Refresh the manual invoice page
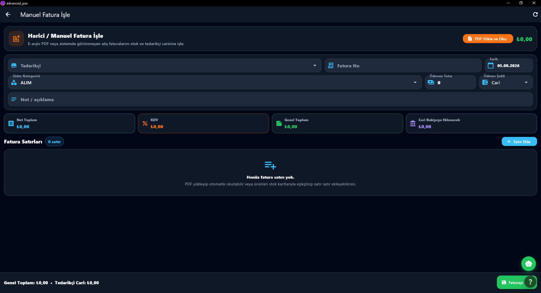 click(x=535, y=14)
